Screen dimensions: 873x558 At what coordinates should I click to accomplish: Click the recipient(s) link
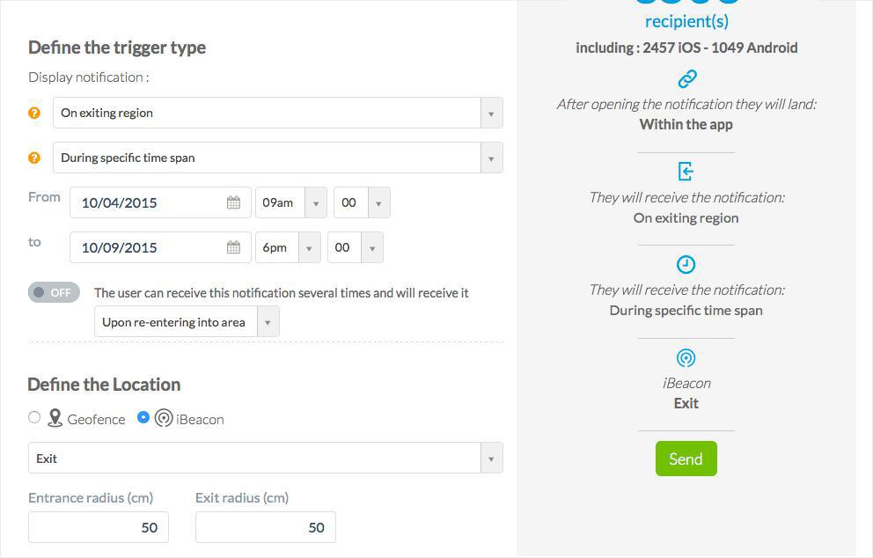[686, 21]
